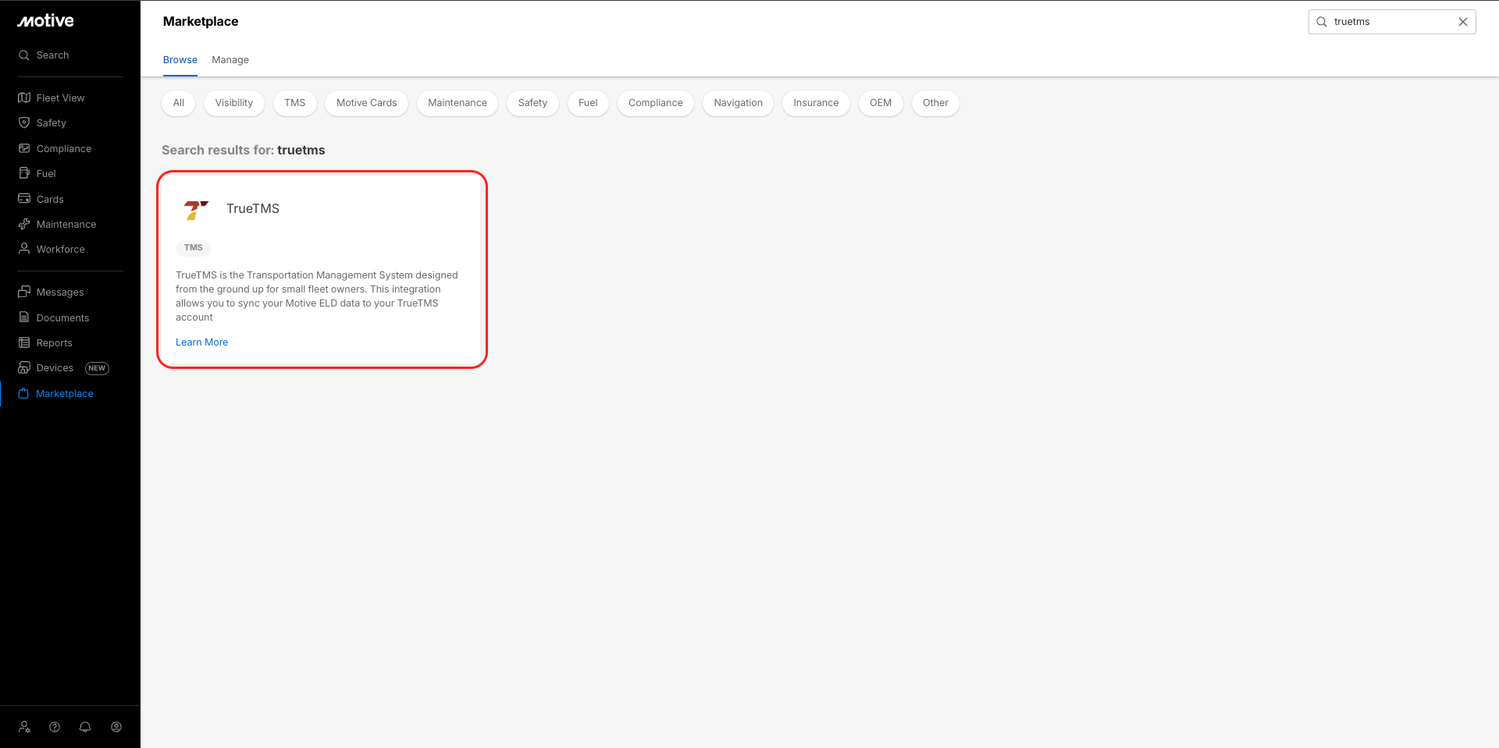
Task: Filter by Motive Cards category
Action: [367, 103]
